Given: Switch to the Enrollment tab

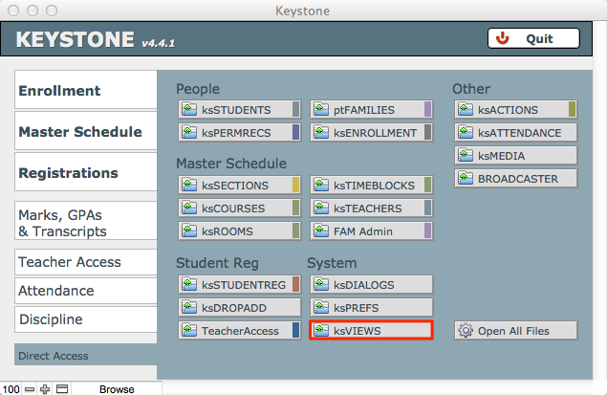Looking at the screenshot, I should pyautogui.click(x=86, y=91).
